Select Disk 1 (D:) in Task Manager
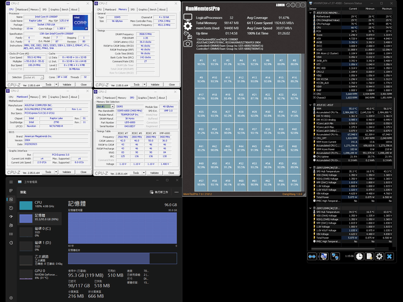The width and height of the screenshot is (403, 302). [x=40, y=246]
